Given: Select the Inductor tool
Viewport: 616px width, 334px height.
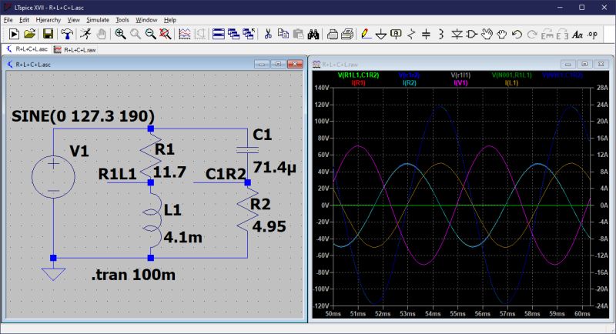Looking at the screenshot, I should [x=441, y=34].
